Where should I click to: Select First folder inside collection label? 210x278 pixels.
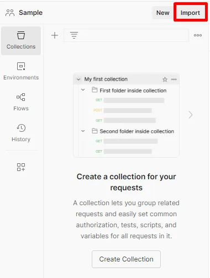coord(133,90)
